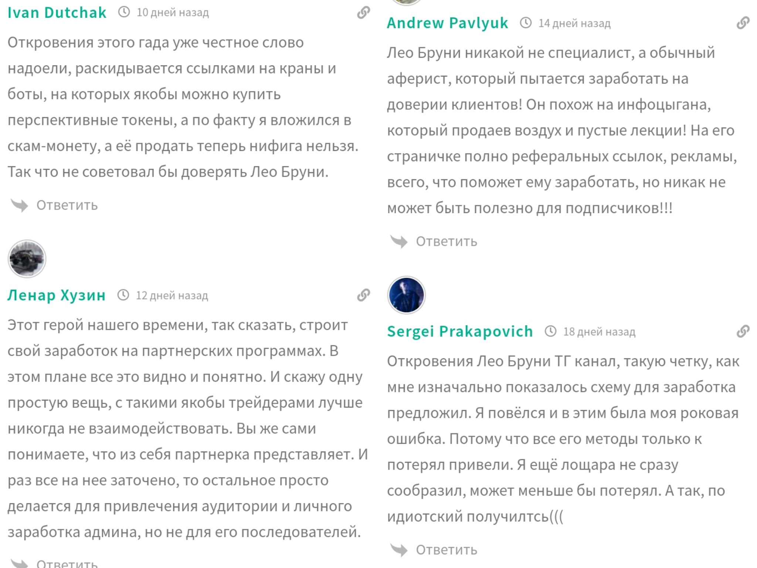This screenshot has height=568, width=757.
Task: Open Ivan Dutchak's profile name link
Action: coord(57,13)
